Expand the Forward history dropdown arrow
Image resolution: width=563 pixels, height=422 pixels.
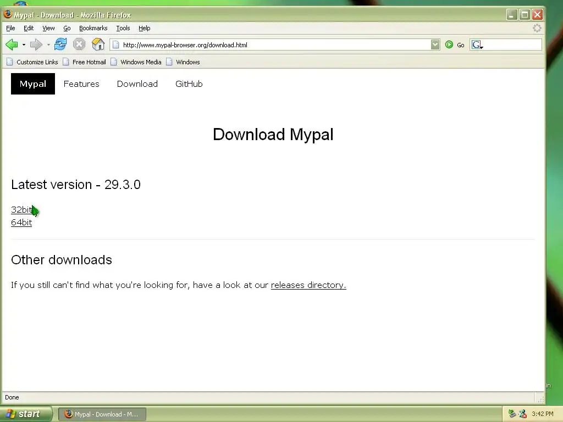(48, 45)
